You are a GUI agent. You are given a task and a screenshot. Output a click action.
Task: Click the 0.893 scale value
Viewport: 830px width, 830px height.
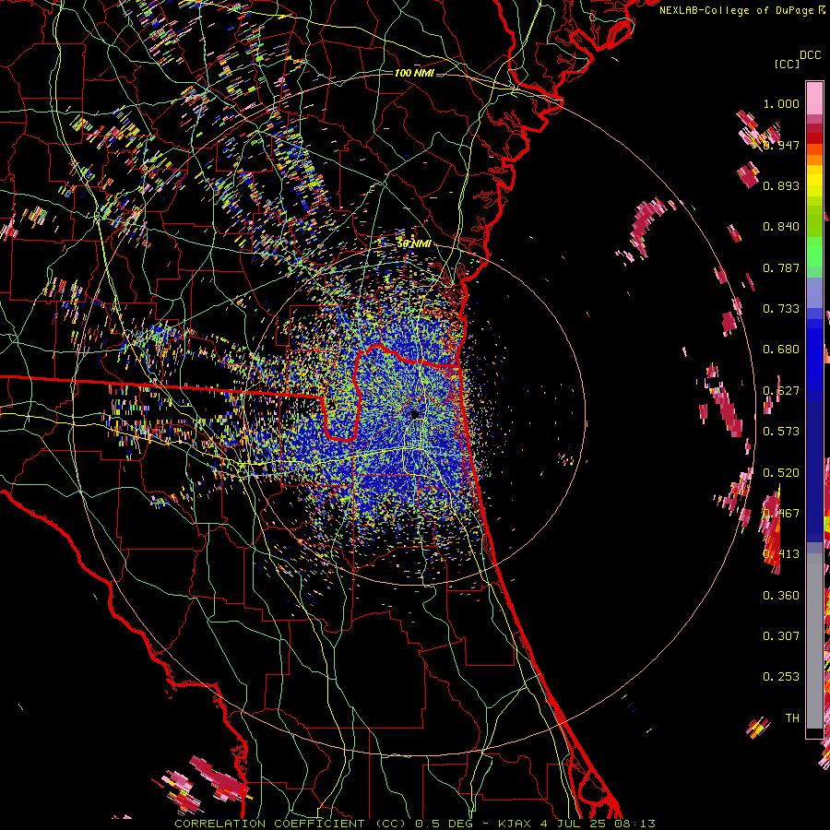click(x=781, y=185)
